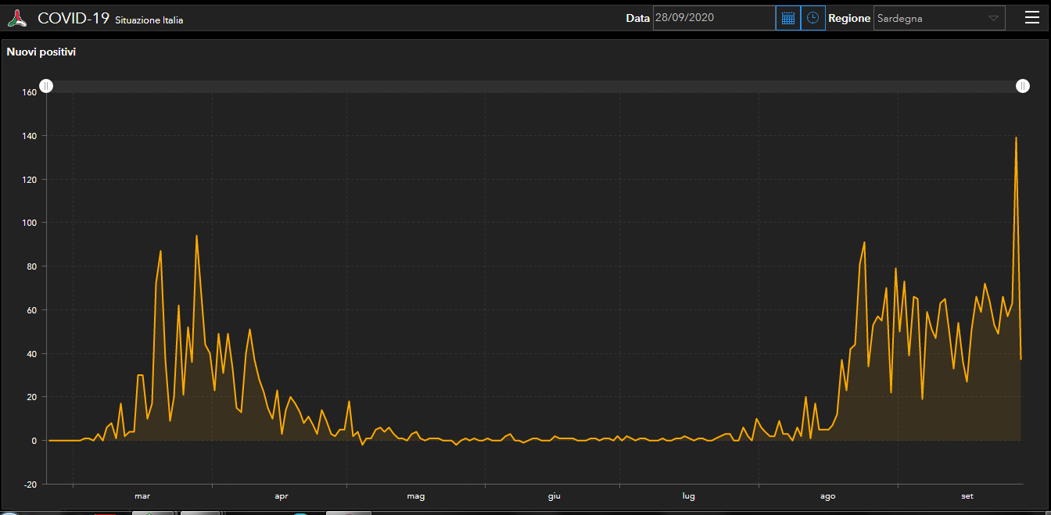The image size is (1051, 515).
Task: Select the highest September peak on chart
Action: click(x=1016, y=138)
